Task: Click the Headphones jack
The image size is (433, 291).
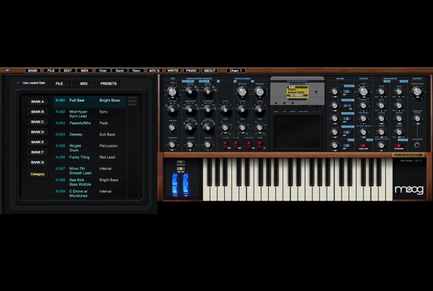Action: click(417, 145)
